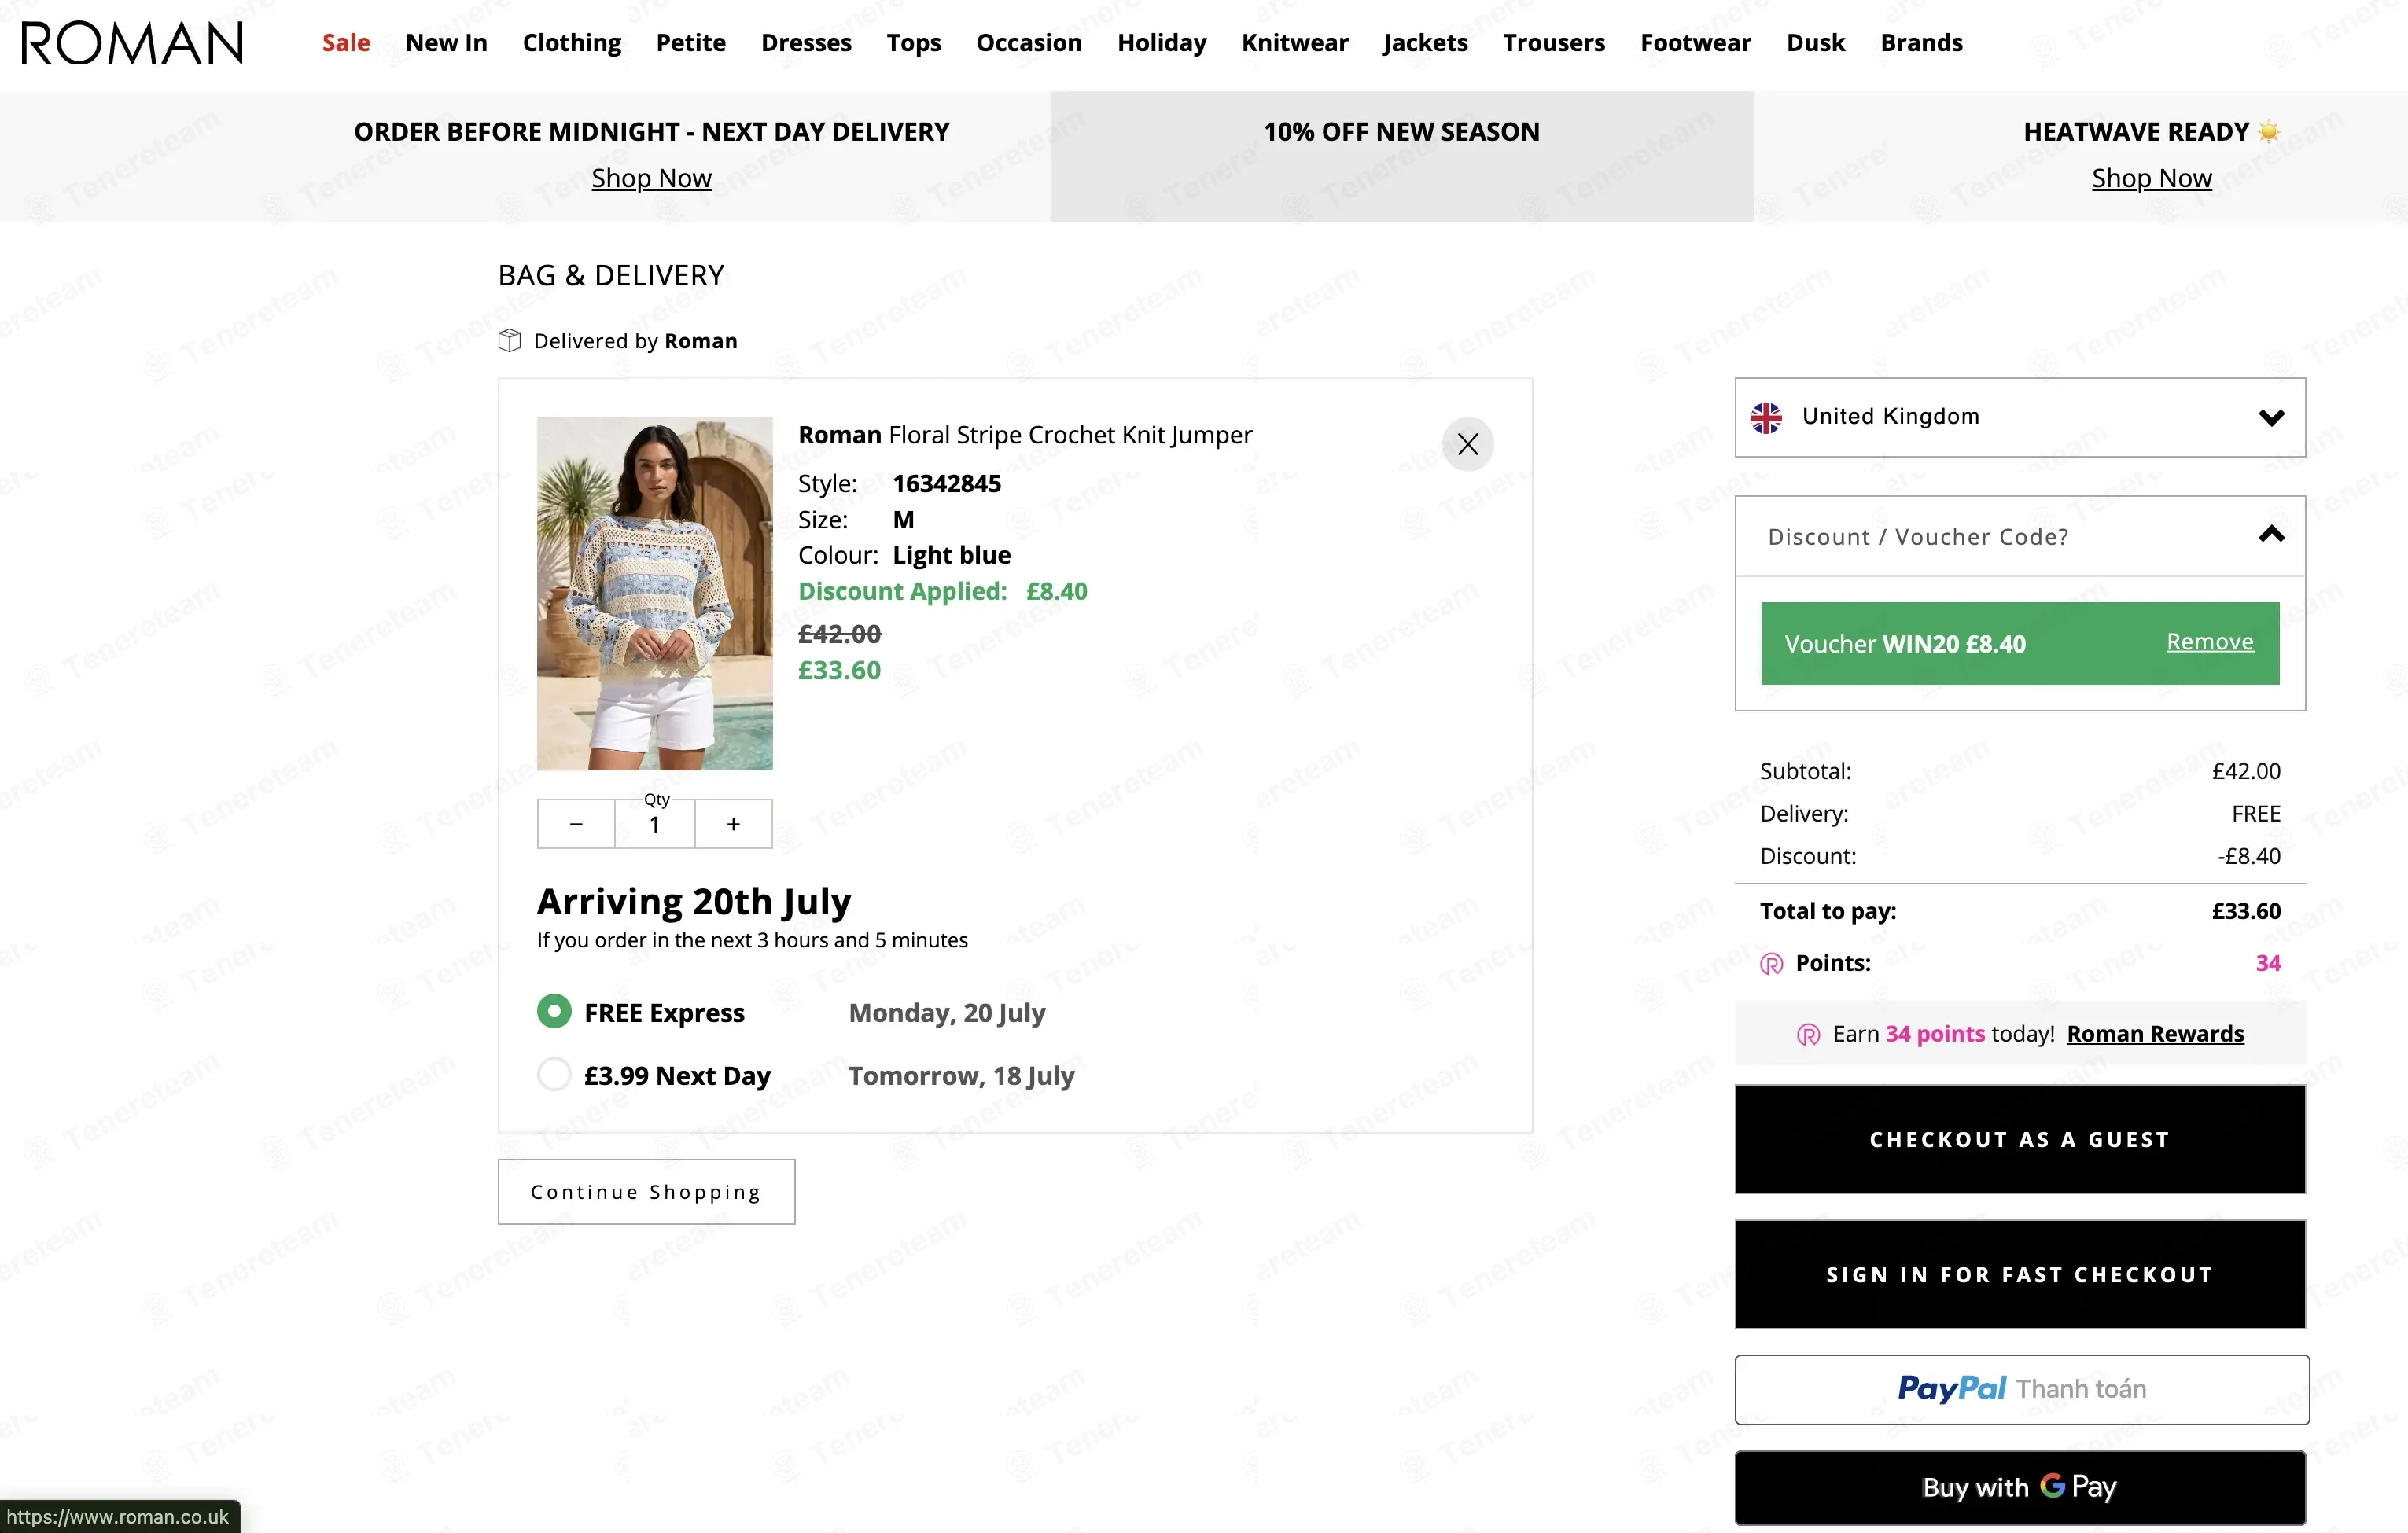Click Continue Shopping
Image resolution: width=2408 pixels, height=1533 pixels.
click(x=646, y=1193)
